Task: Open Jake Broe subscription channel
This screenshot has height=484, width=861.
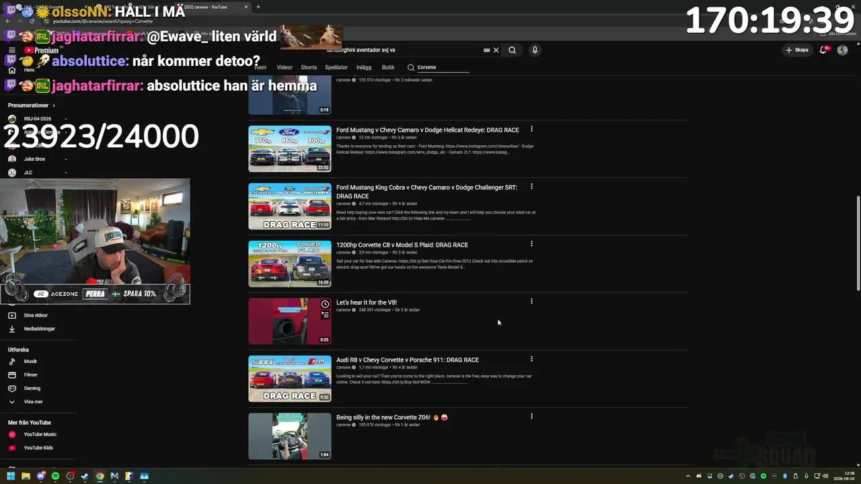Action: pos(34,159)
